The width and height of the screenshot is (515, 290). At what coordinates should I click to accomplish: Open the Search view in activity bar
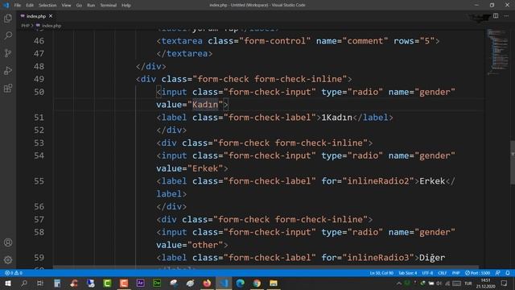[8, 35]
